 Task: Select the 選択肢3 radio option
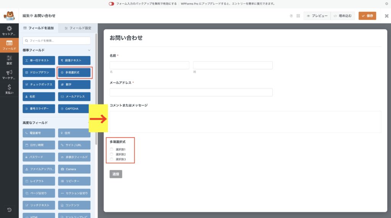[x=111, y=159]
